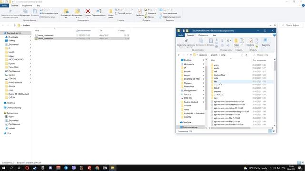This screenshot has height=171, width=305.
Task: Click the red Delete X icon in the large window ribbon
Action: [x=88, y=11]
